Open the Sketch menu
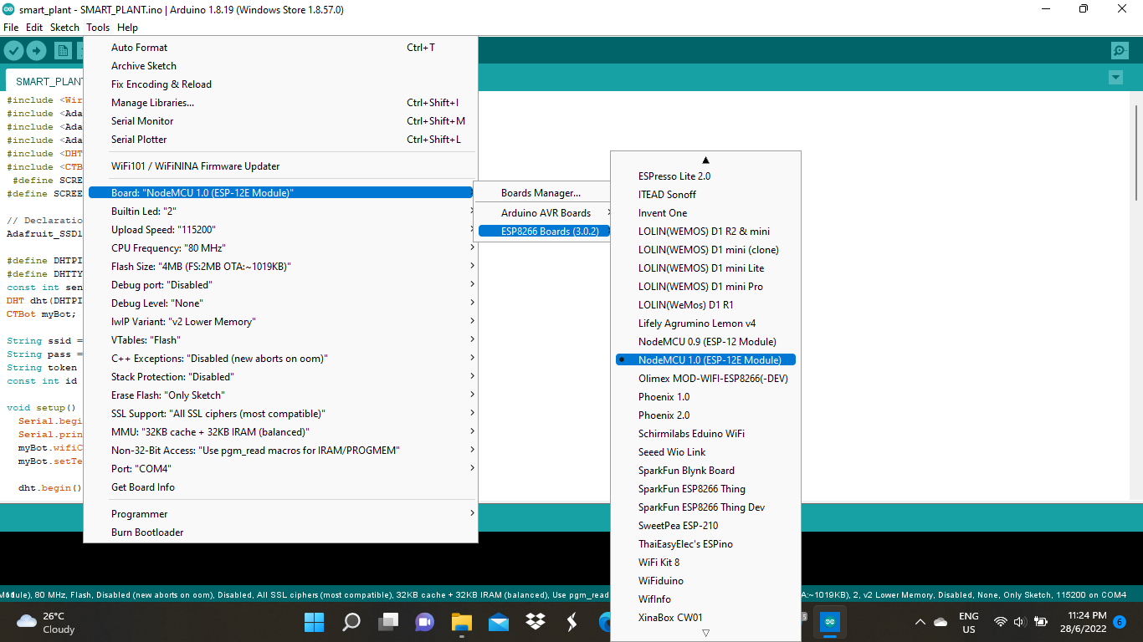The width and height of the screenshot is (1143, 642). click(x=64, y=28)
